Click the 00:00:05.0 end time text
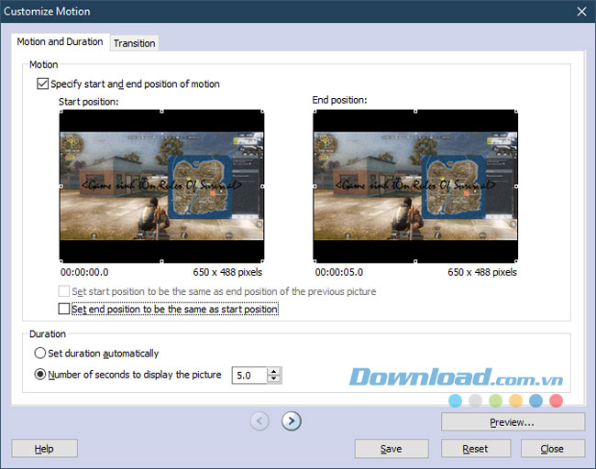Image resolution: width=596 pixels, height=469 pixels. (x=339, y=272)
